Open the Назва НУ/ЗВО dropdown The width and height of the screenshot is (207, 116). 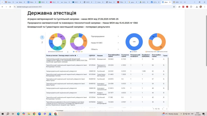point(105,43)
